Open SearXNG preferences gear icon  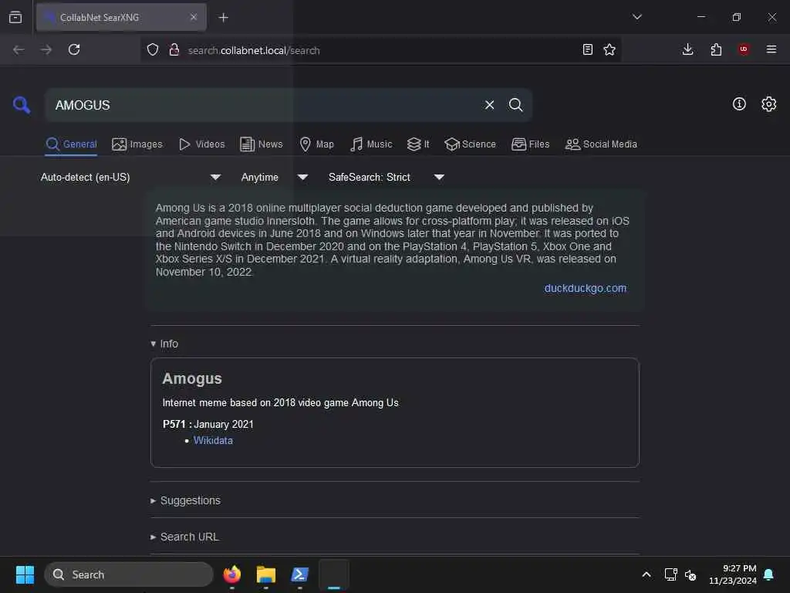[768, 104]
